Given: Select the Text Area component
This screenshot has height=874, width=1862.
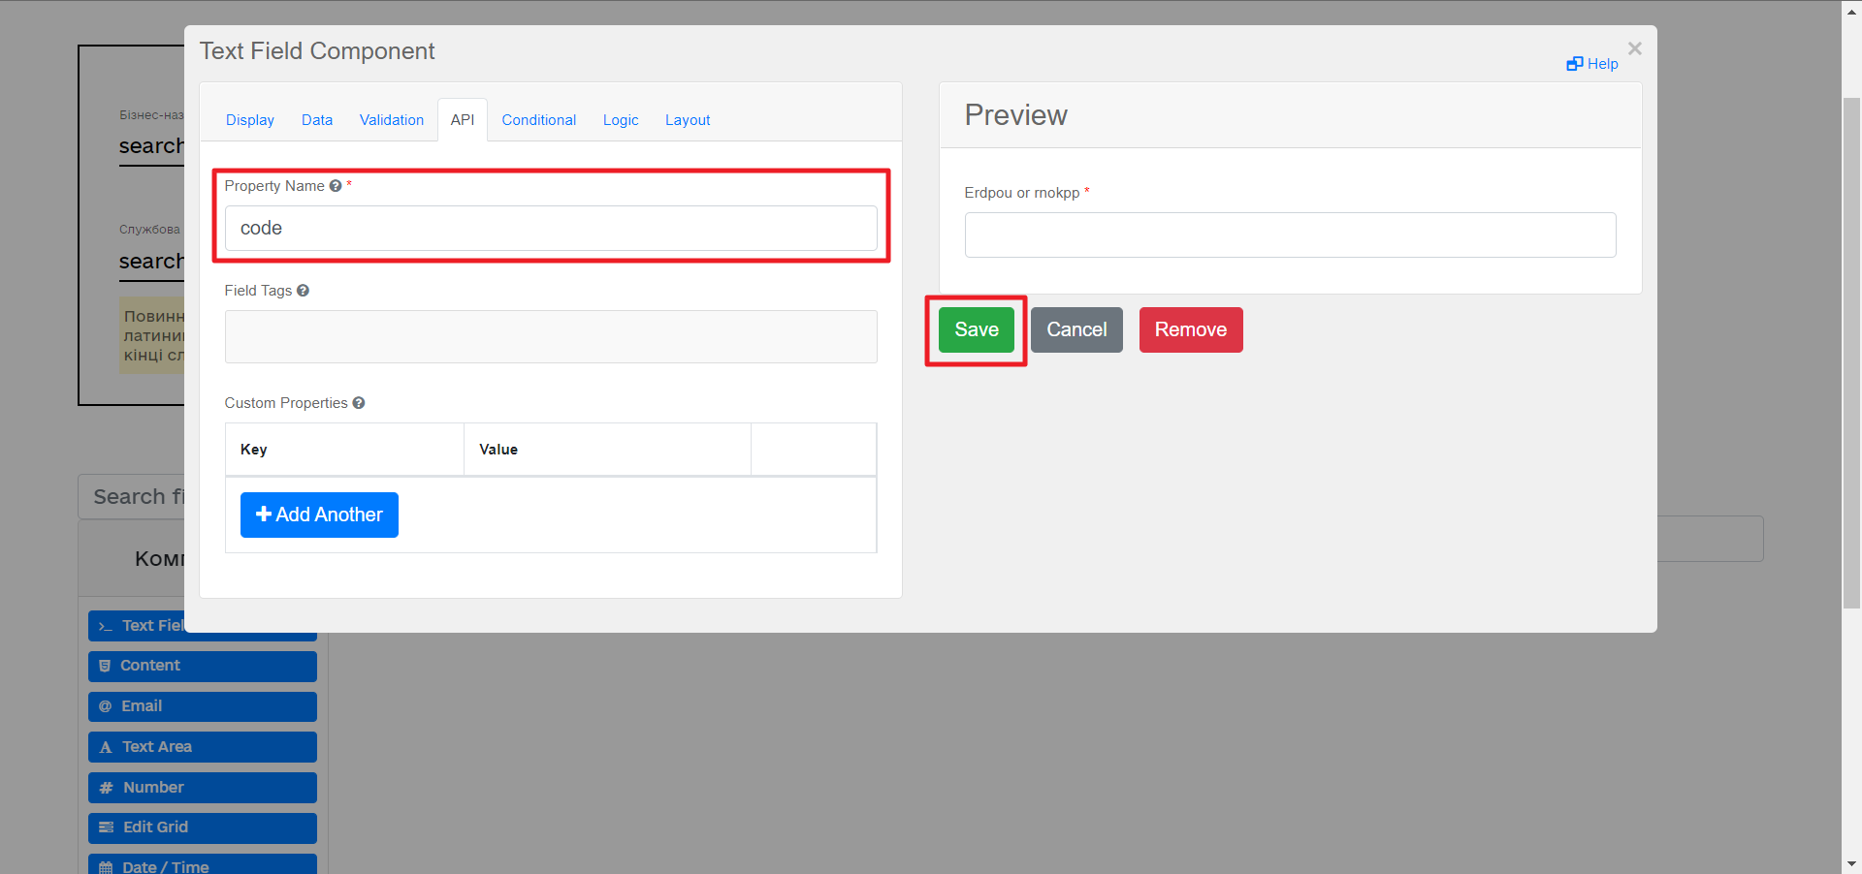Looking at the screenshot, I should [x=203, y=747].
